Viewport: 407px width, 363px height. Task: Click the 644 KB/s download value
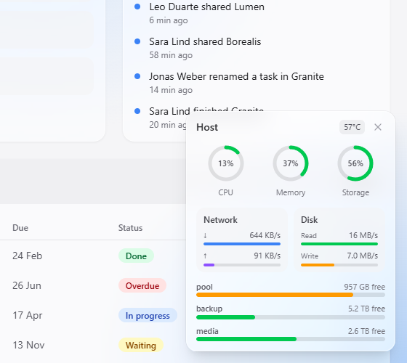click(265, 235)
